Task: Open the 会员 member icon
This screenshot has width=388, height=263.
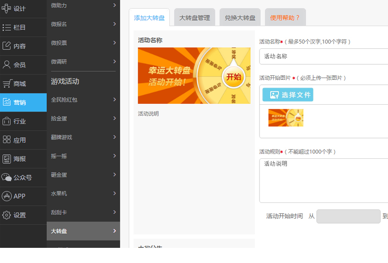Action: [6, 65]
